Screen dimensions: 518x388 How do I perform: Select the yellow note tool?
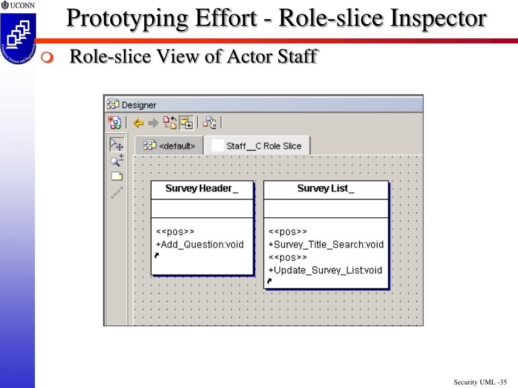coord(117,176)
